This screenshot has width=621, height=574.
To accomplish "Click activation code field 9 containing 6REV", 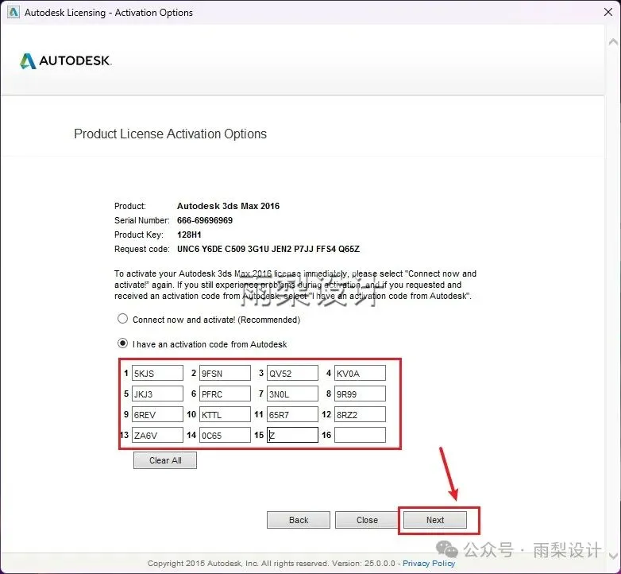I will click(157, 414).
